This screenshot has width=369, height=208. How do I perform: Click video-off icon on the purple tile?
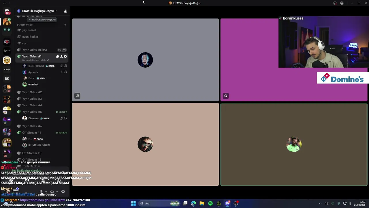(226, 96)
